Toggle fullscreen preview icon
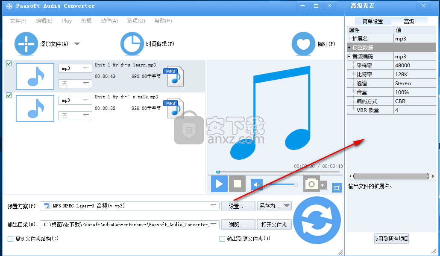 337,187
